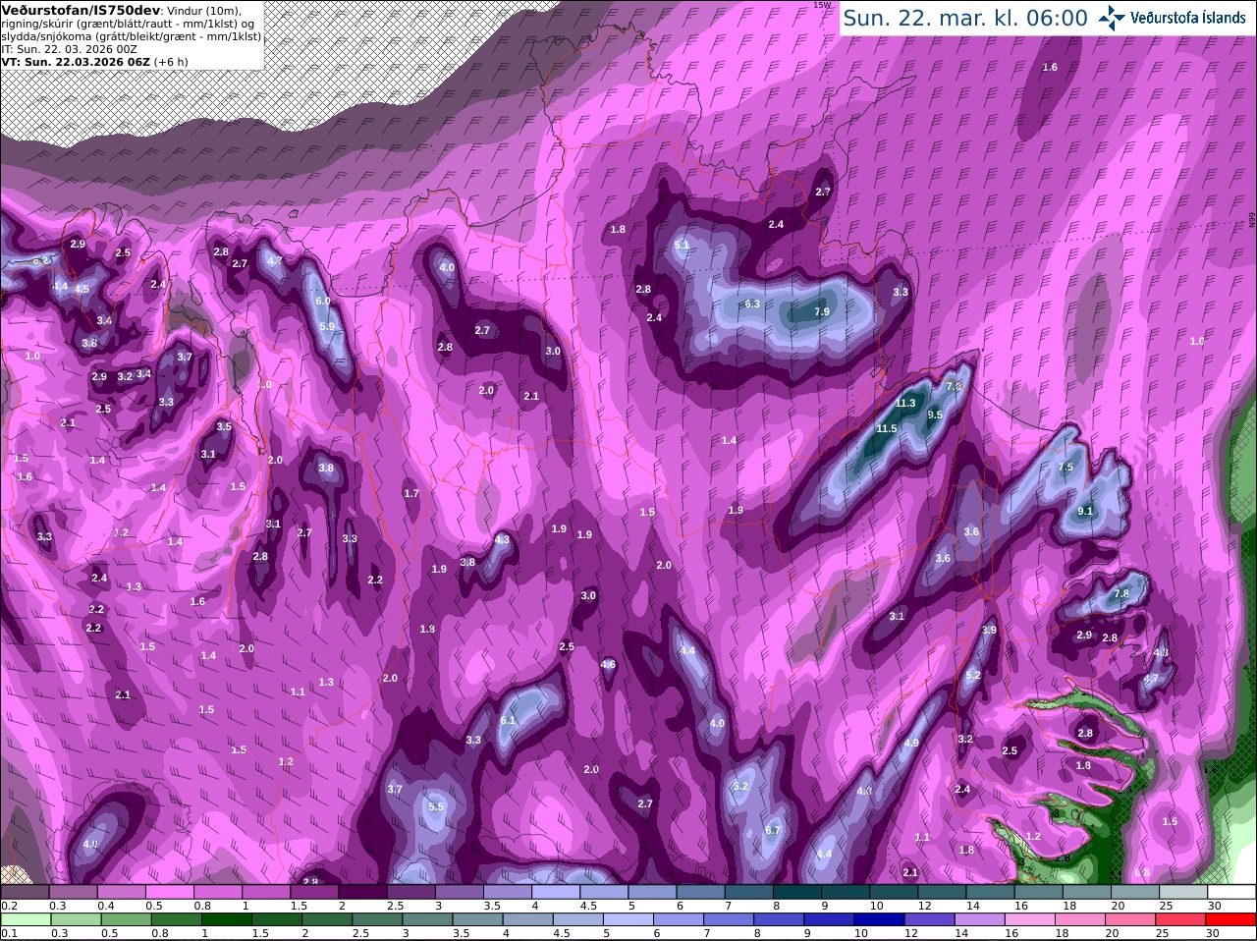Click the 6.1 value label in the southern highlands
Image resolution: width=1257 pixels, height=941 pixels.
(x=508, y=720)
